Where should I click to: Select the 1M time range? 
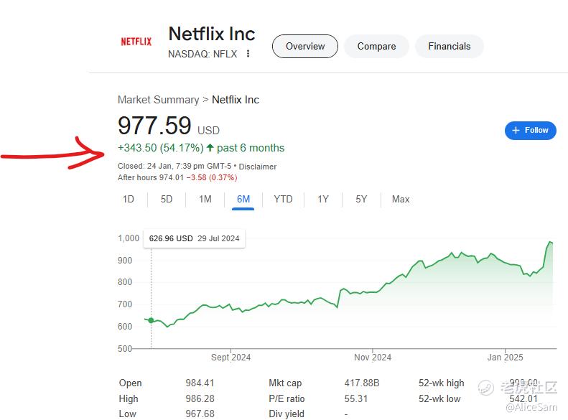[x=205, y=199]
